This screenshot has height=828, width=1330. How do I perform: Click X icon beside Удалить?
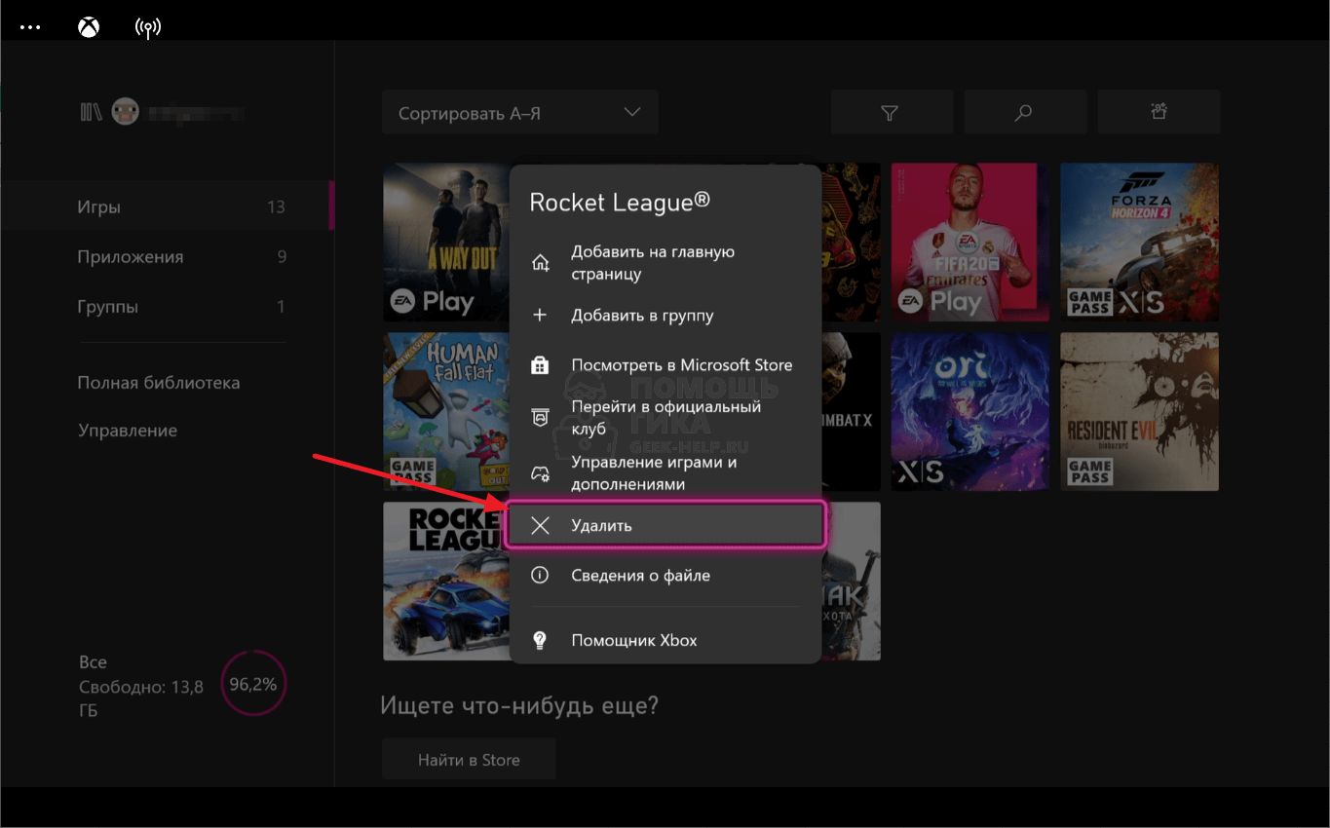(540, 526)
